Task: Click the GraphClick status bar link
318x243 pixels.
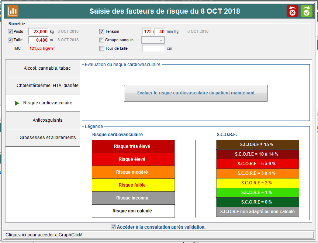Action: pos(44,235)
